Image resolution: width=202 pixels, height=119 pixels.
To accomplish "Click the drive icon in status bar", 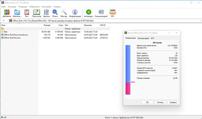I will pyautogui.click(x=2, y=117).
